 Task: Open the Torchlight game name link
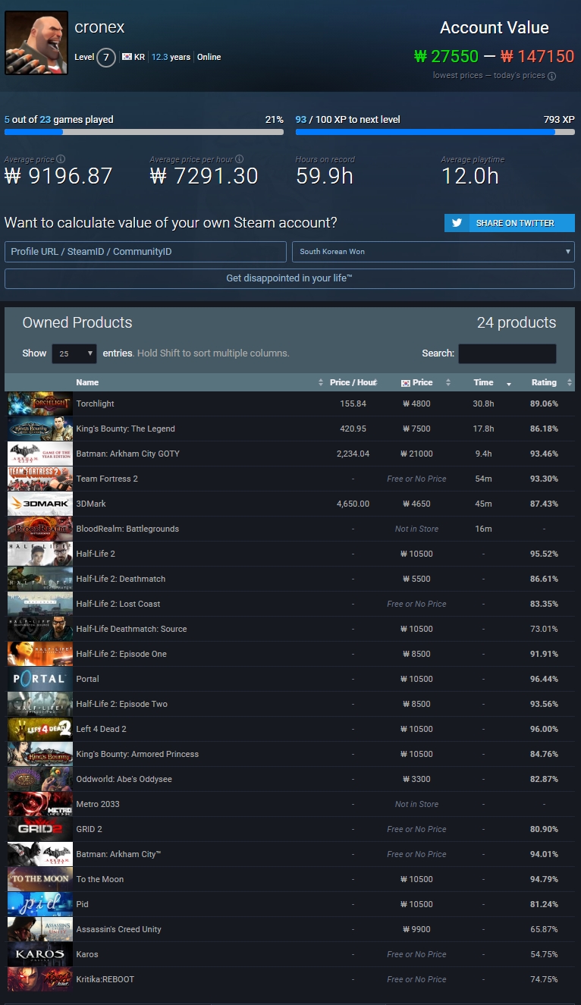(96, 404)
